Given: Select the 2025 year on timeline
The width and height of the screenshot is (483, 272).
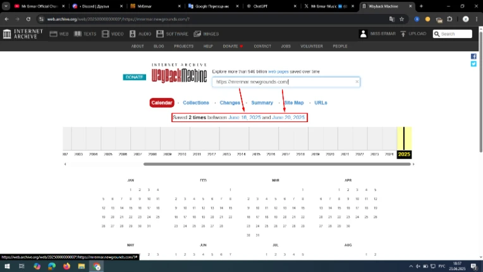Looking at the screenshot, I should (x=404, y=154).
